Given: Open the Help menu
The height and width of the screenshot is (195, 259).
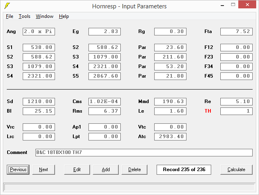Looking at the screenshot, I should tap(64, 16).
